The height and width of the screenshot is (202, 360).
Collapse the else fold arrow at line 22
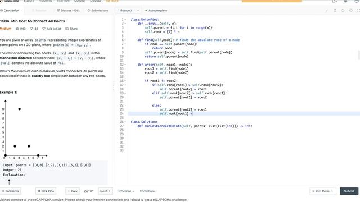(x=125, y=105)
